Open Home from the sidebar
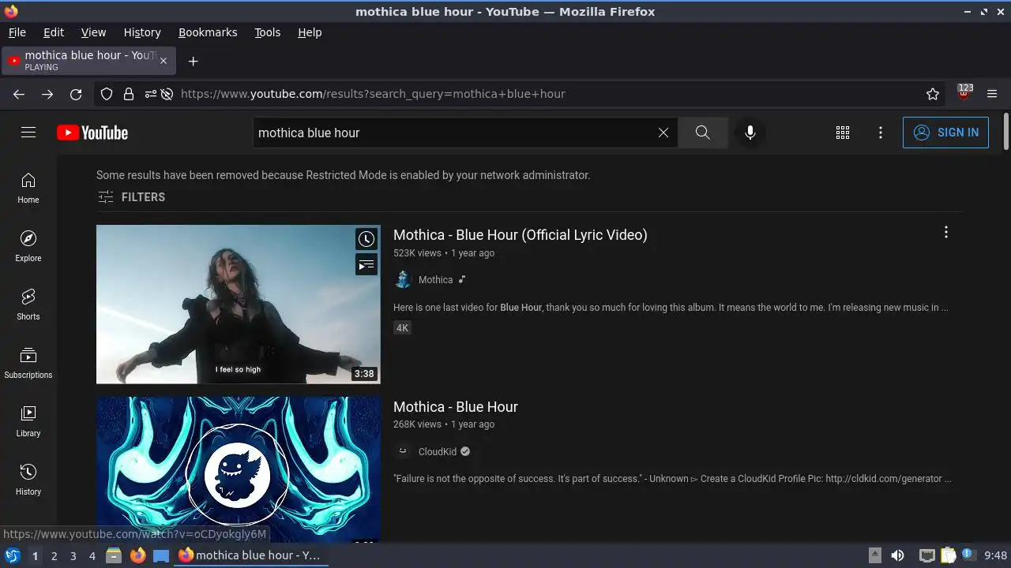The height and width of the screenshot is (568, 1011). 28,189
